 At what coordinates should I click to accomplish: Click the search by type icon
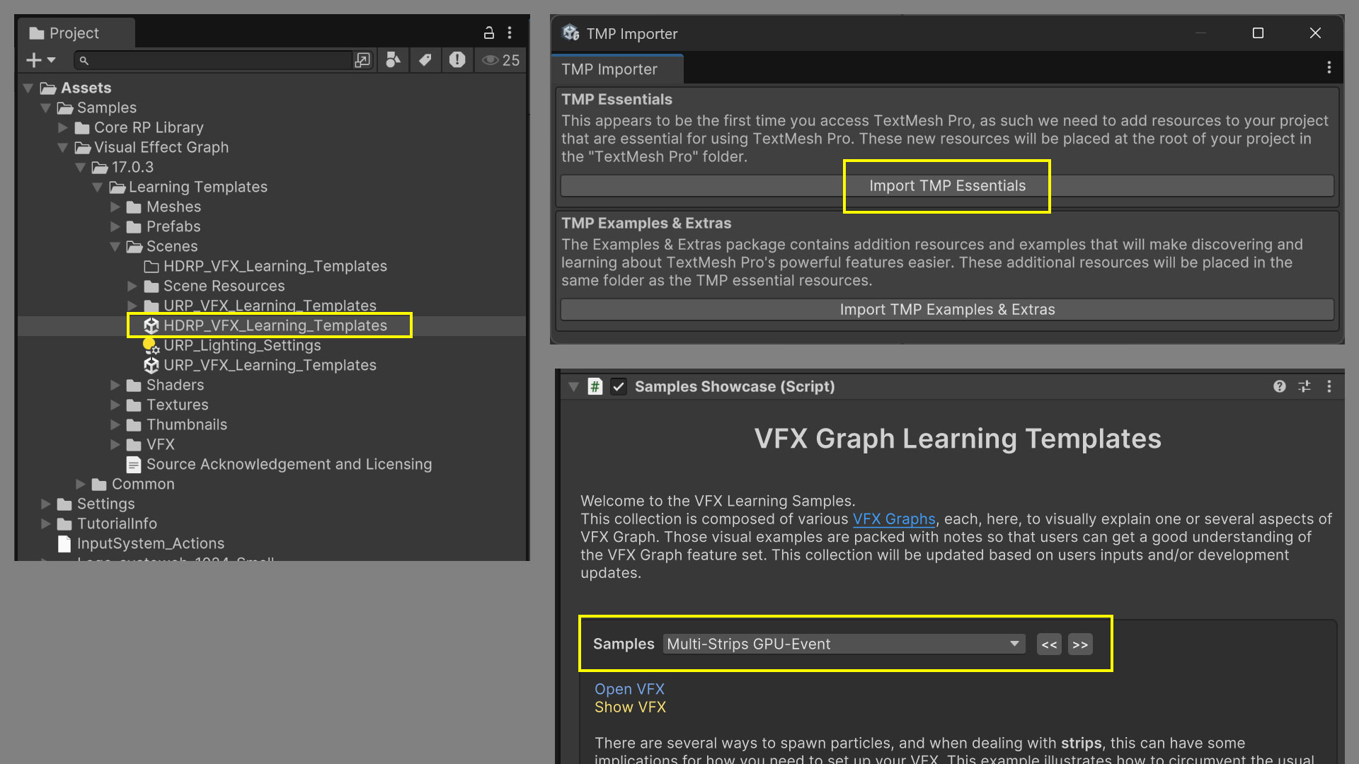pos(393,61)
